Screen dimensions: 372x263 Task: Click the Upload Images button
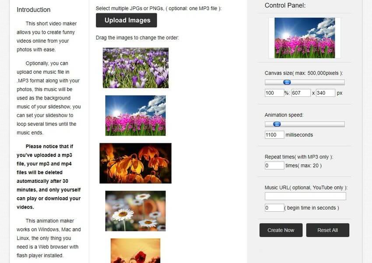point(126,20)
